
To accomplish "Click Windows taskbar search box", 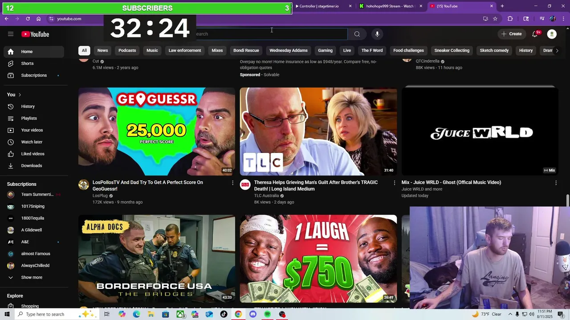I will [56, 314].
